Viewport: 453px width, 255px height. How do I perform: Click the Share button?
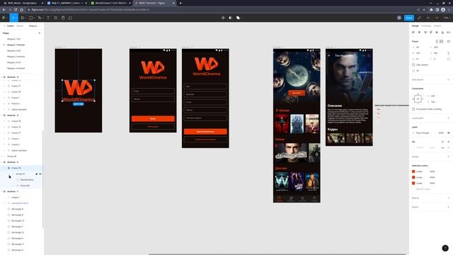pos(409,18)
